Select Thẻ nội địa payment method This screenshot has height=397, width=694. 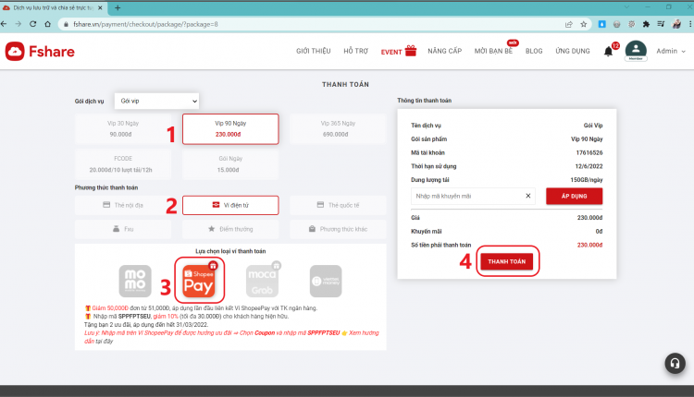(123, 205)
